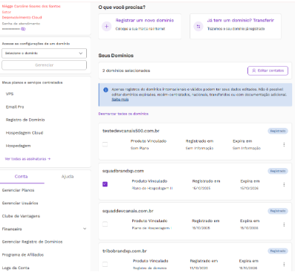Open Clube de Vantagens menu item

21,216
